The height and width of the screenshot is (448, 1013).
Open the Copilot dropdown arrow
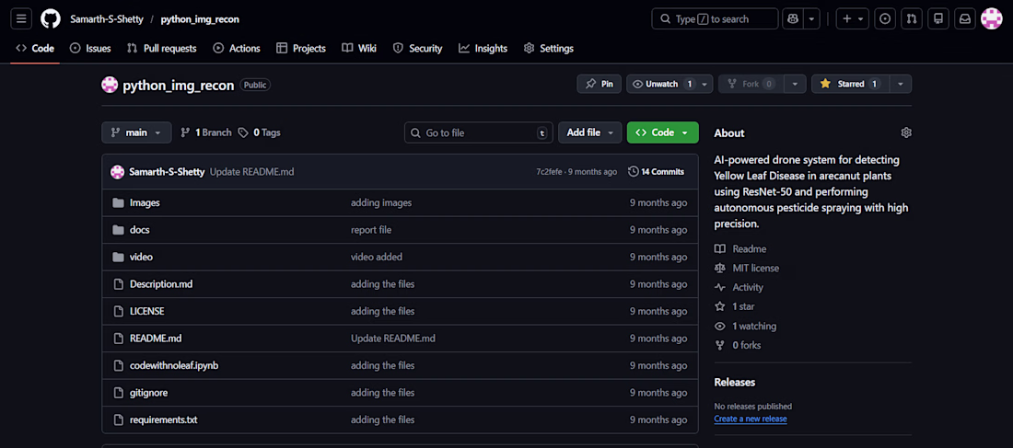[x=811, y=18]
